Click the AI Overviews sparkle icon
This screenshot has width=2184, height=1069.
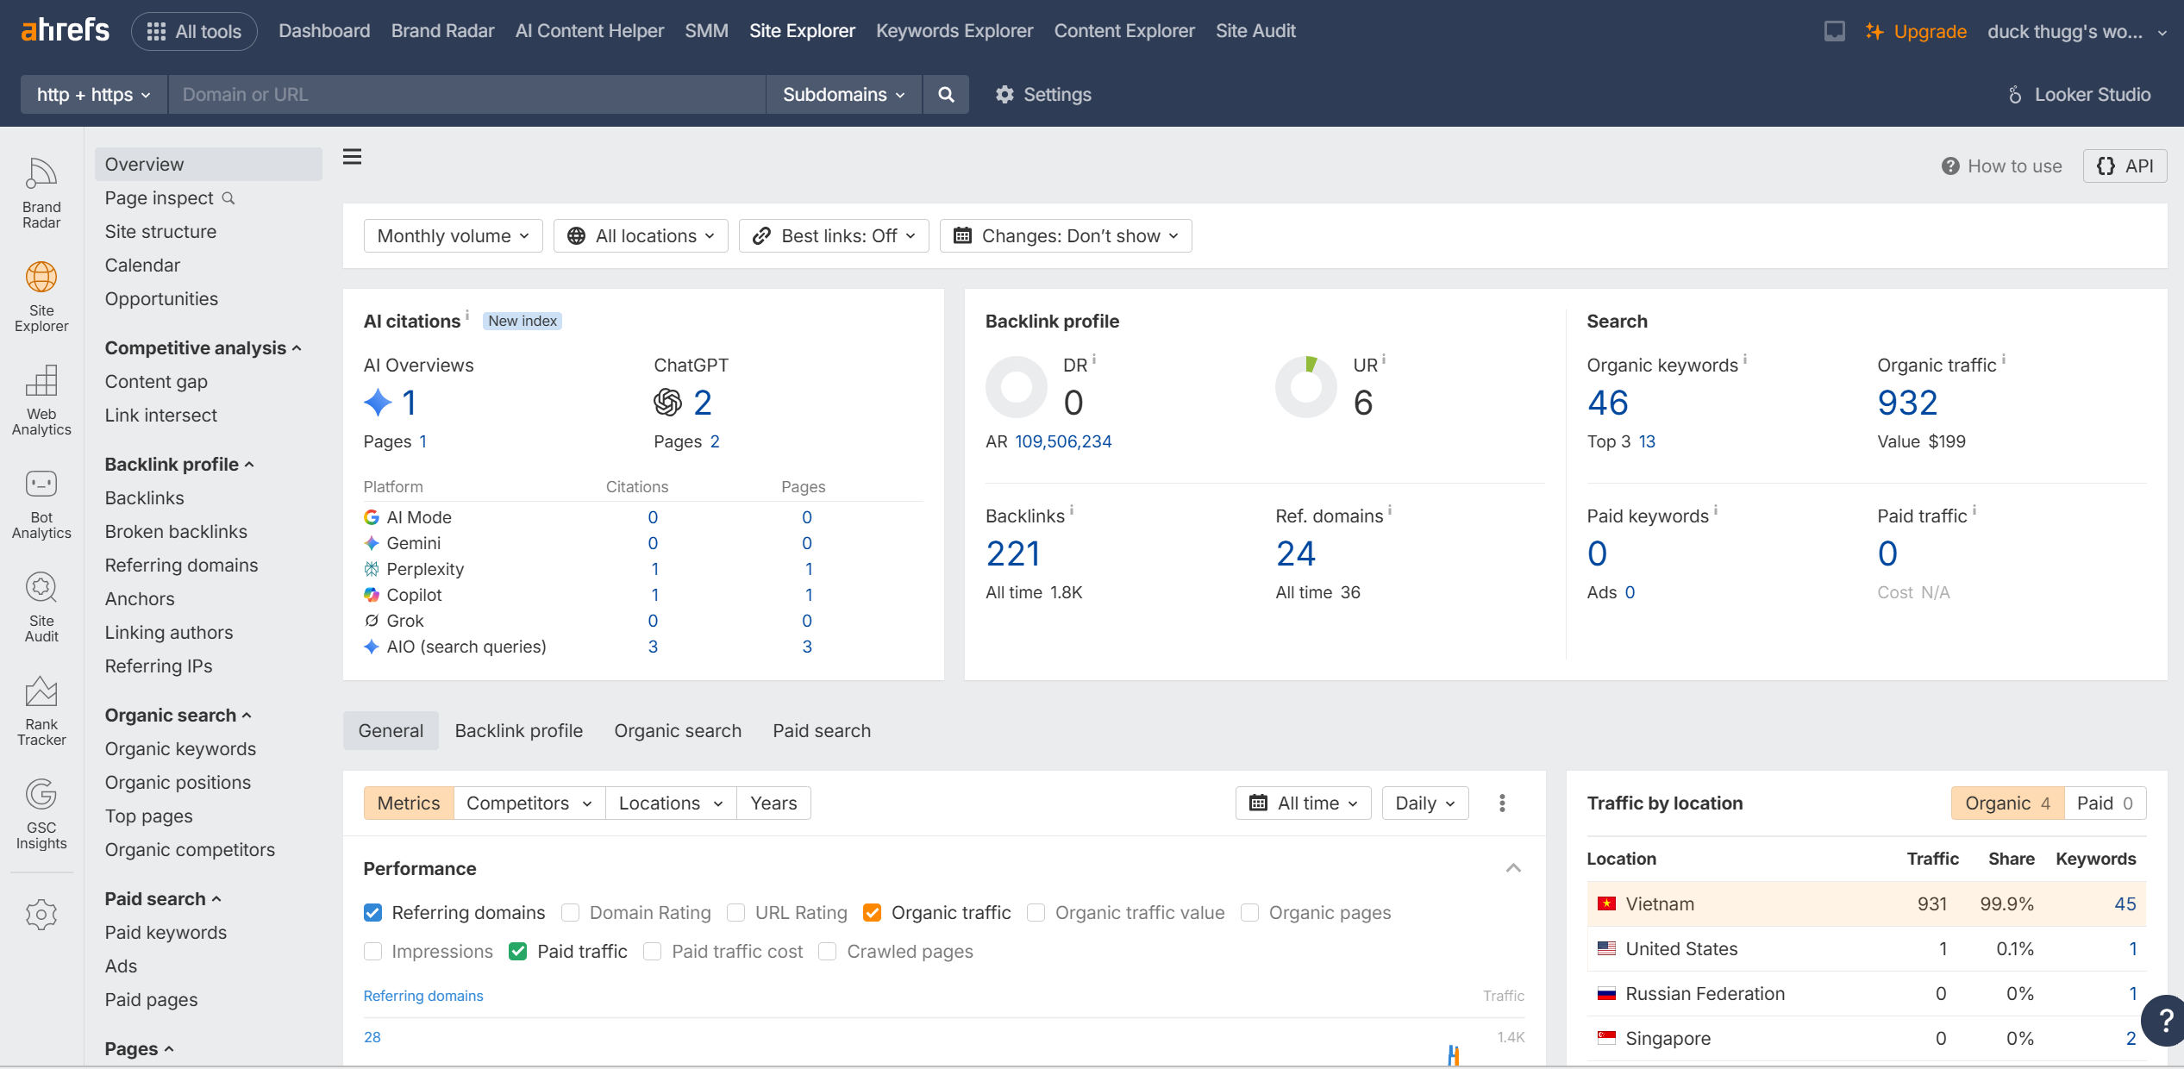[x=378, y=402]
